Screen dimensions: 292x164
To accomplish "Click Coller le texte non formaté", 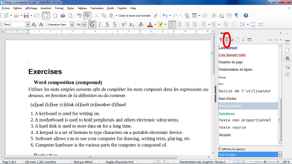I will point(135,15).
